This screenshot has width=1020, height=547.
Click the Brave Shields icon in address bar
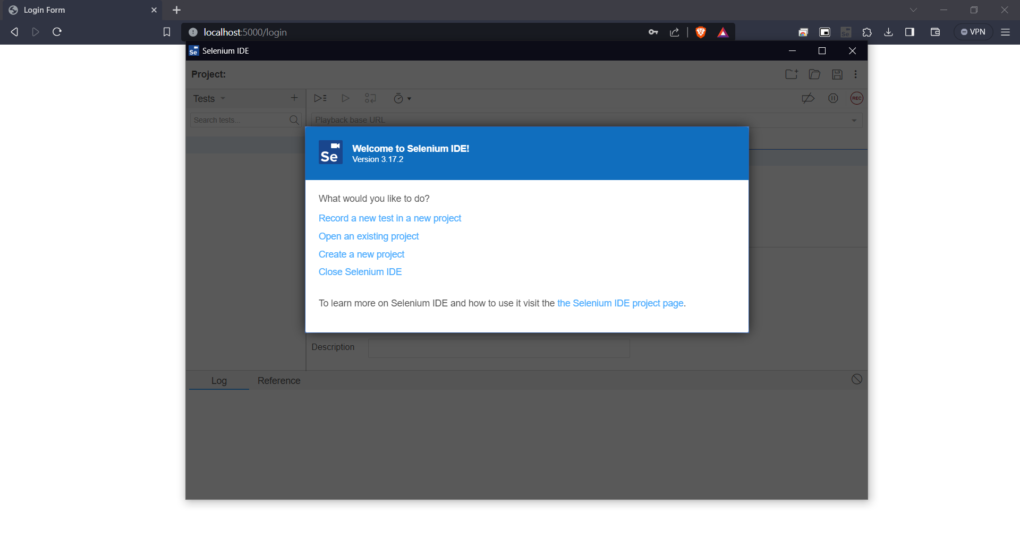click(701, 32)
